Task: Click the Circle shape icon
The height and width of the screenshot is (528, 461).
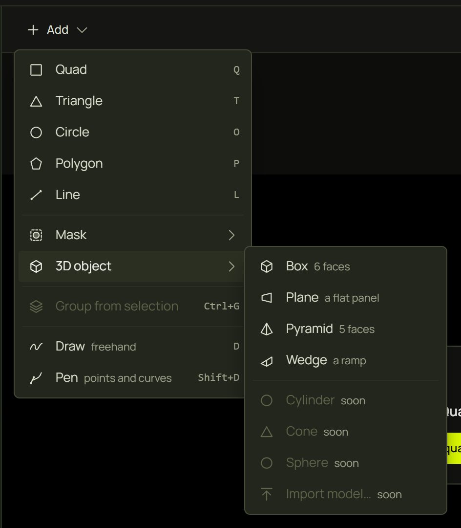Action: click(x=36, y=132)
